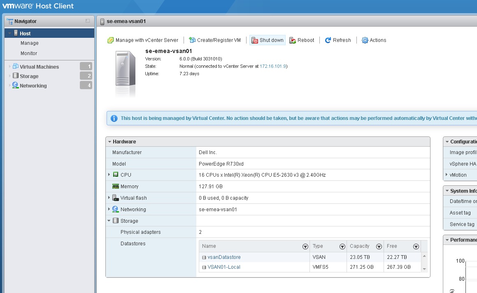This screenshot has height=293, width=477.
Task: Open Monitor under Host
Action: [29, 53]
